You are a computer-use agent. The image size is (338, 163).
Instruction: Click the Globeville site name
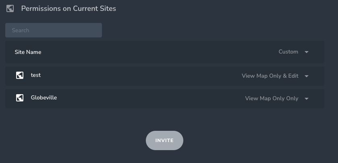(44, 98)
